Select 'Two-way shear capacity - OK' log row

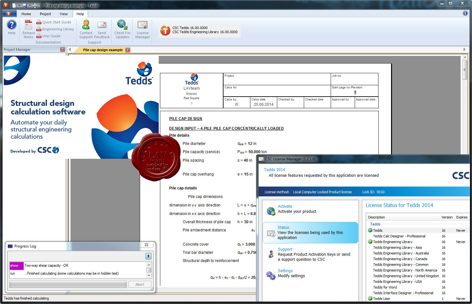(x=78, y=265)
